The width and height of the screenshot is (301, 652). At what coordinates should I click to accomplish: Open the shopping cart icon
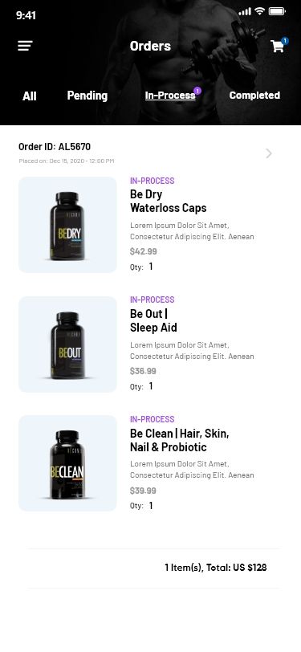(x=277, y=46)
